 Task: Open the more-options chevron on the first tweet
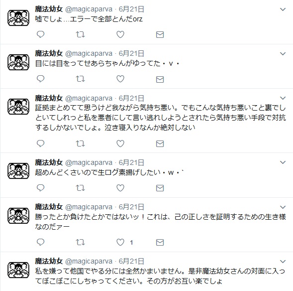[x=283, y=9]
